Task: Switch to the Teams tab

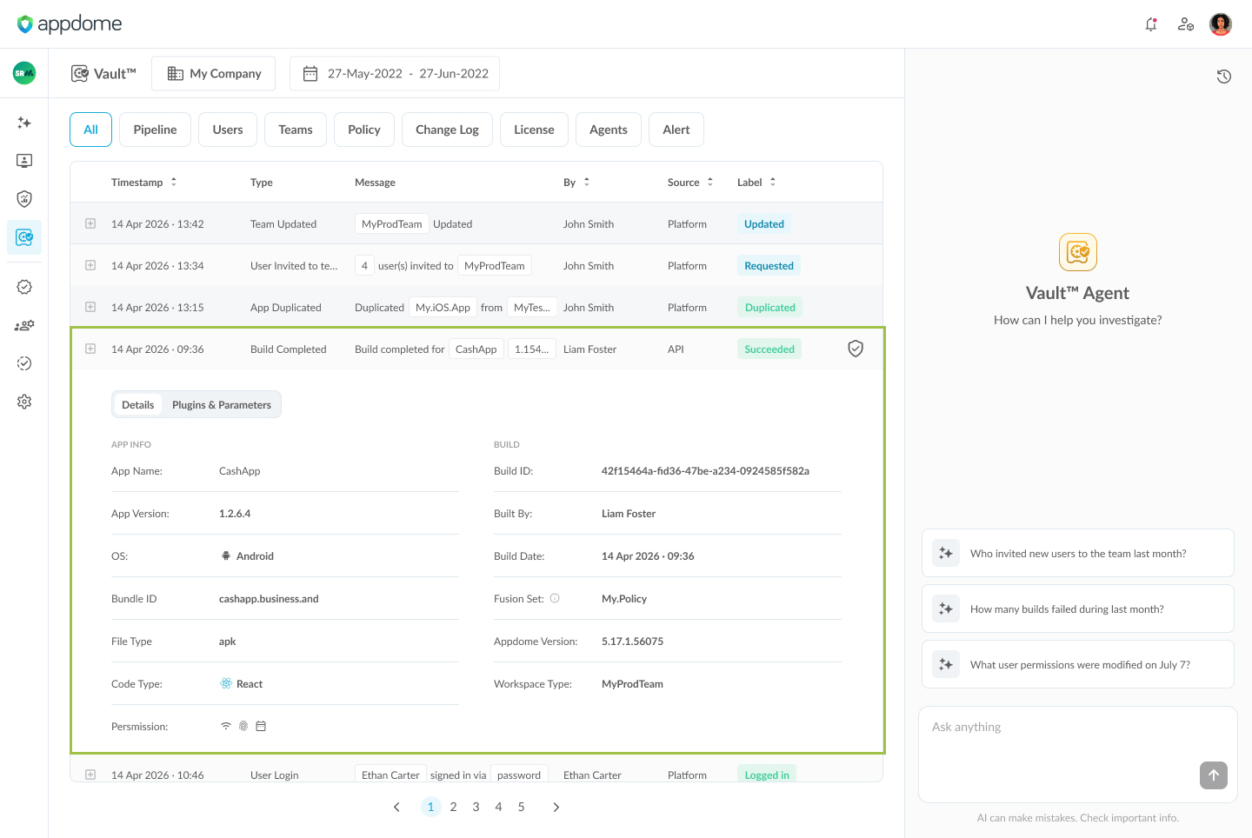Action: (296, 130)
